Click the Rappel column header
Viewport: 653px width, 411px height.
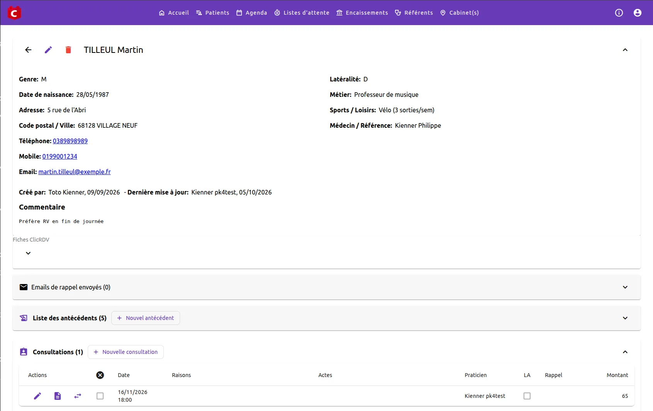pyautogui.click(x=554, y=375)
